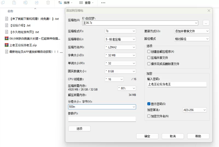Click the 取消 button
The width and height of the screenshot is (219, 147).
[x=172, y=136]
